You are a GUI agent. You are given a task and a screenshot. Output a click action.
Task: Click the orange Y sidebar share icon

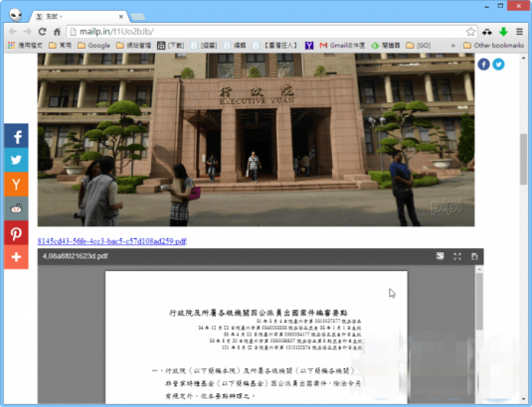click(16, 185)
